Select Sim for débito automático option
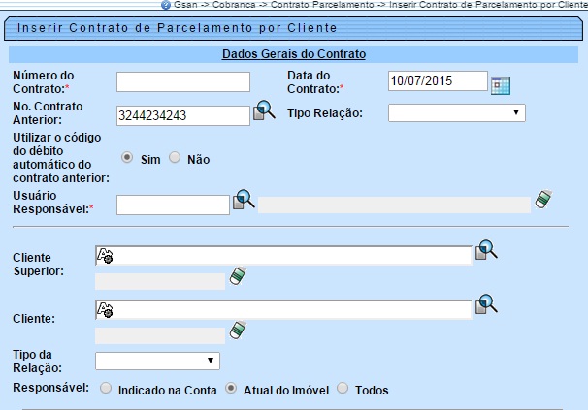 (x=127, y=158)
